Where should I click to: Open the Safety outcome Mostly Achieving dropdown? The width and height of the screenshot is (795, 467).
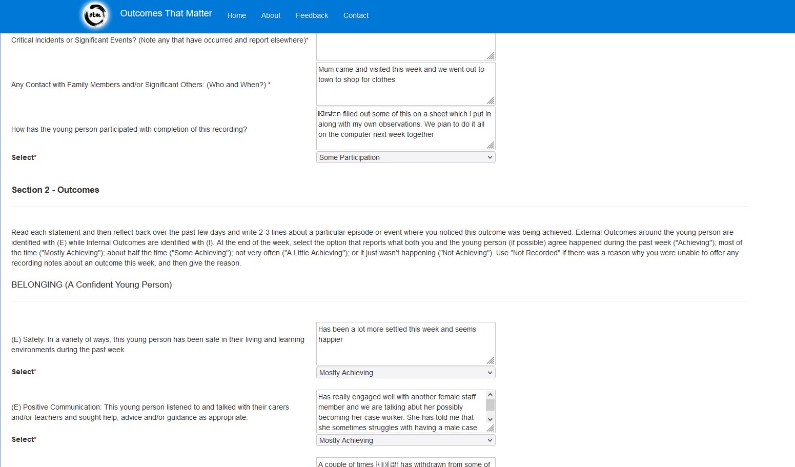(x=405, y=373)
